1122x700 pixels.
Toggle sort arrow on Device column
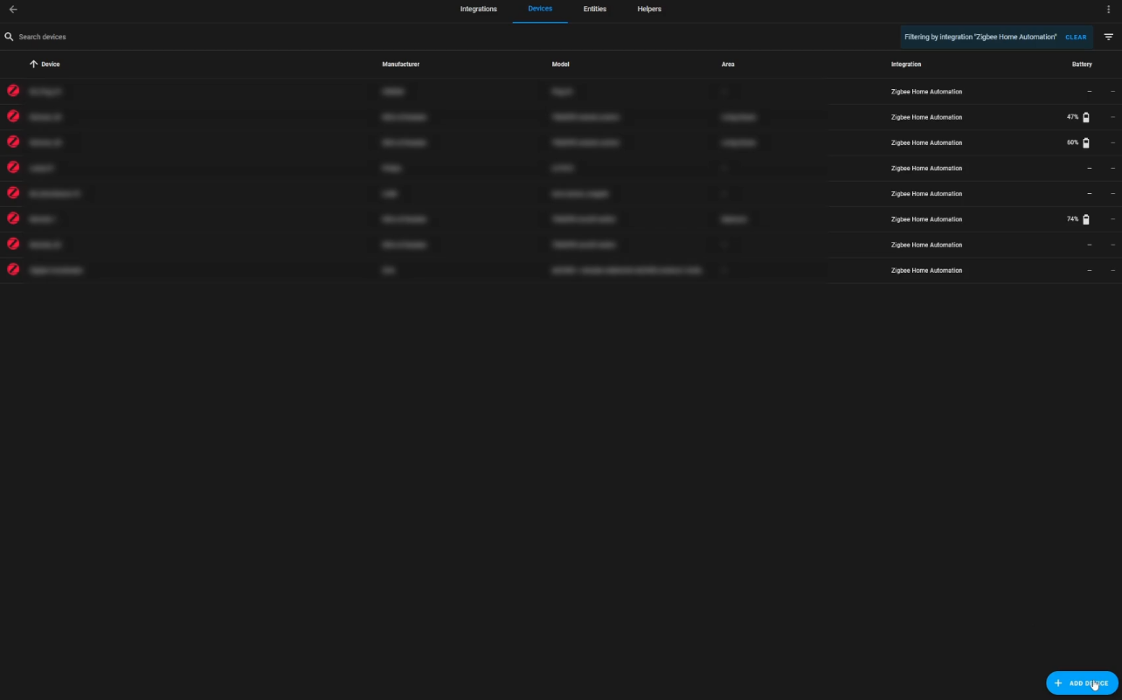(33, 64)
